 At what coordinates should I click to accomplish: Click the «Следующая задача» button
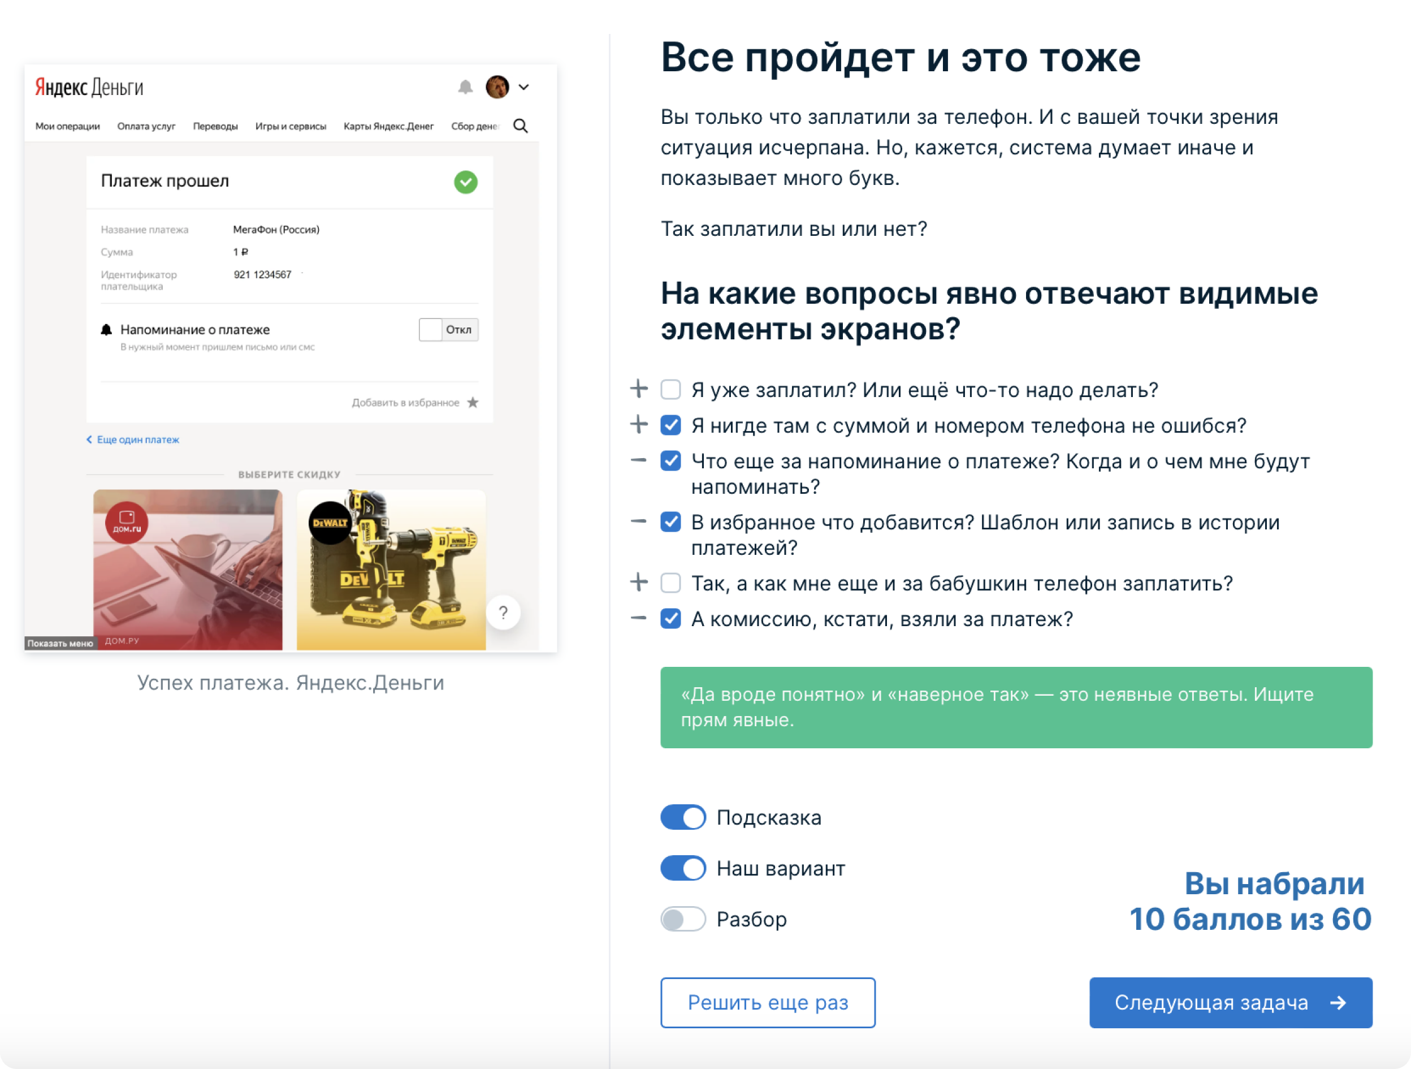(1230, 1002)
